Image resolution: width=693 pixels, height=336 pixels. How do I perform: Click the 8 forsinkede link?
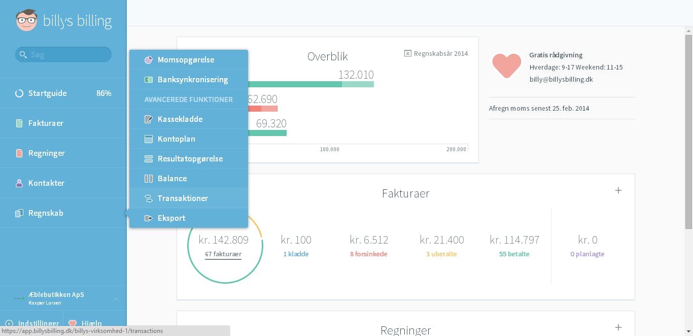tap(369, 254)
